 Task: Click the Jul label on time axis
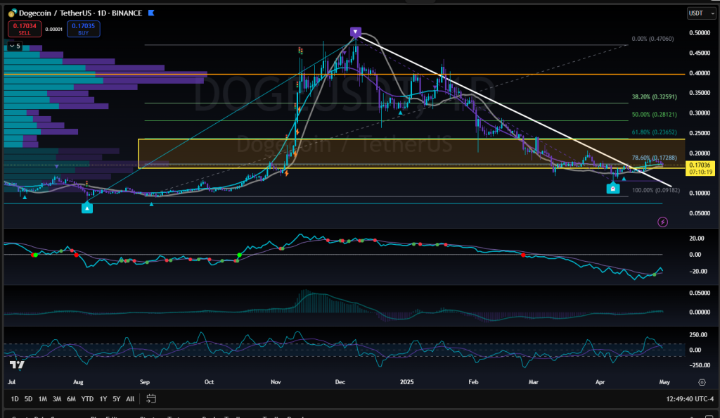tap(11, 382)
